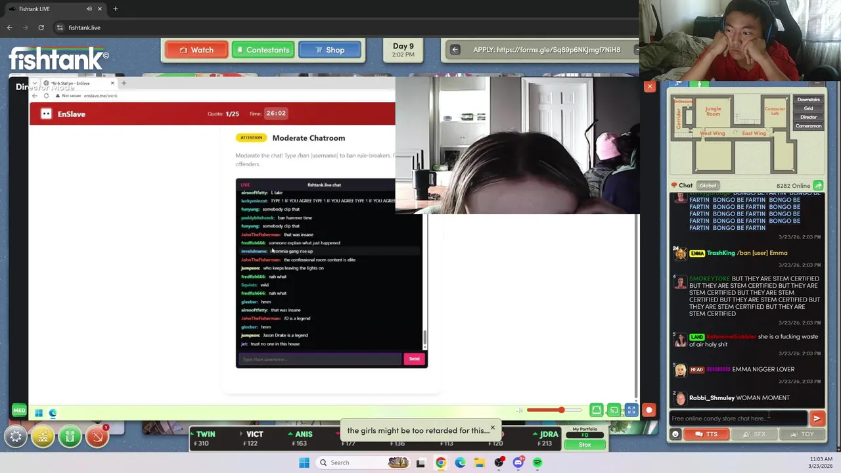Click the TrashKing username in the chat
This screenshot has height=473, width=841.
pyautogui.click(x=721, y=253)
